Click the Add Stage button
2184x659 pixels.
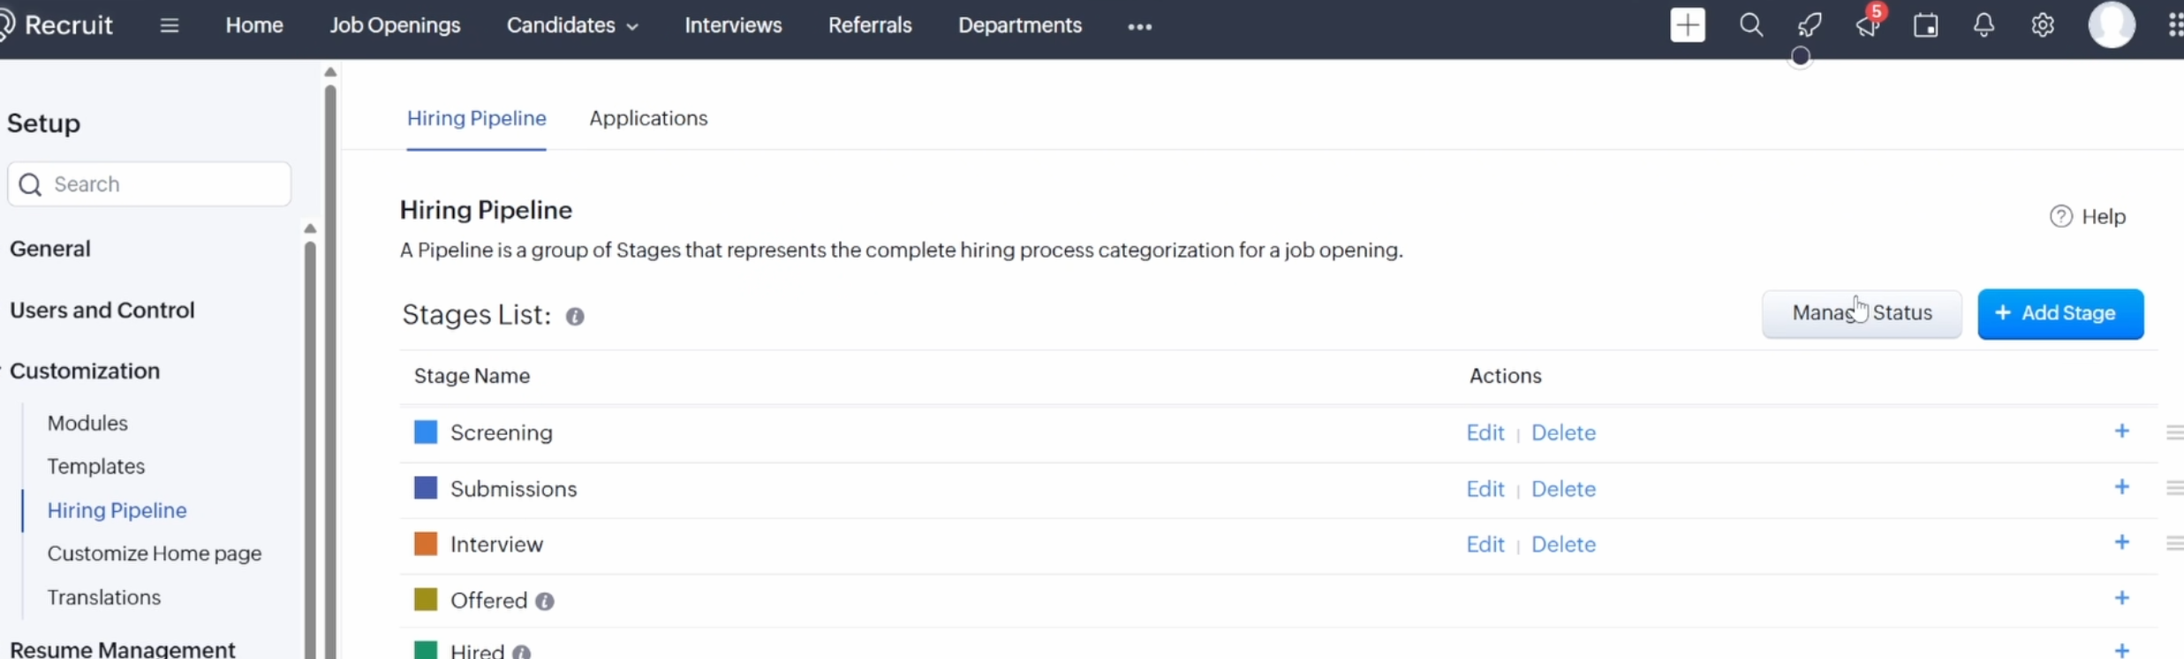pyautogui.click(x=2059, y=314)
